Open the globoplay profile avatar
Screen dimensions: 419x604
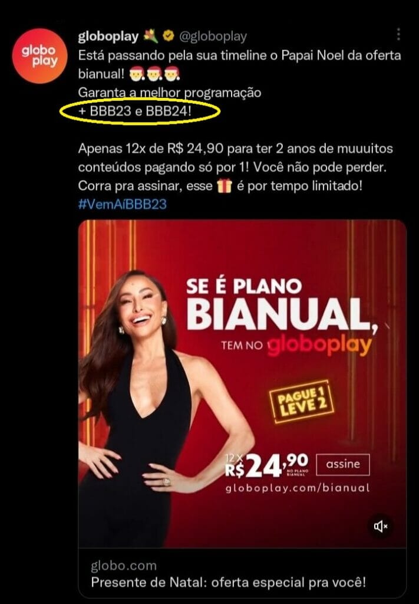click(x=40, y=56)
